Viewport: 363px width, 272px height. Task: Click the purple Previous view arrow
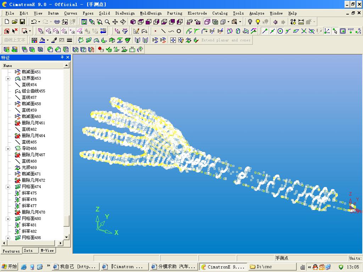click(275, 22)
